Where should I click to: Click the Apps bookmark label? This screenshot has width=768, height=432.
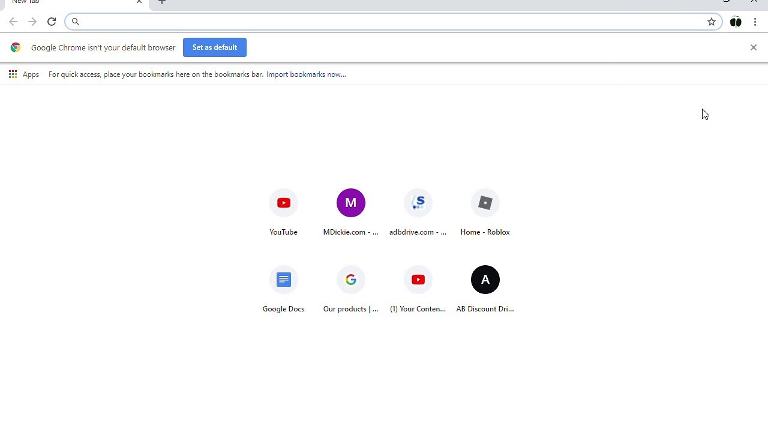(x=31, y=74)
